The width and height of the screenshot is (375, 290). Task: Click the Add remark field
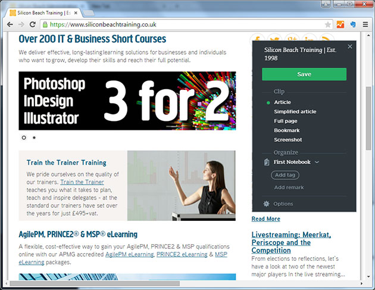(x=289, y=188)
